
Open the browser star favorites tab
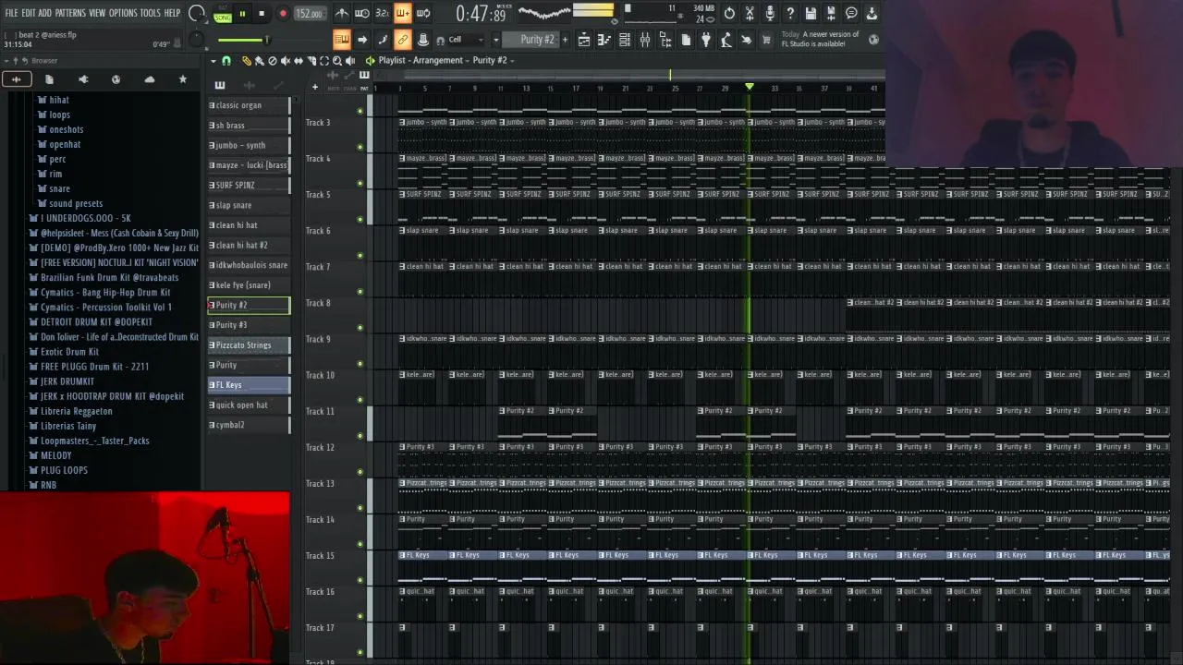(182, 79)
